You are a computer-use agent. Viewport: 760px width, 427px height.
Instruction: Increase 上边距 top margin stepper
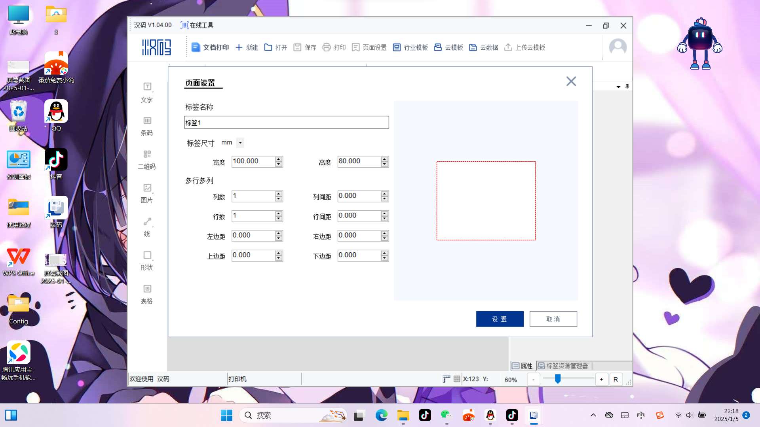279,253
